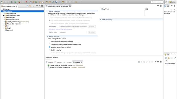The width and height of the screenshot is (177, 99).
Task: Open the Progress view tab
Action: point(67,62)
